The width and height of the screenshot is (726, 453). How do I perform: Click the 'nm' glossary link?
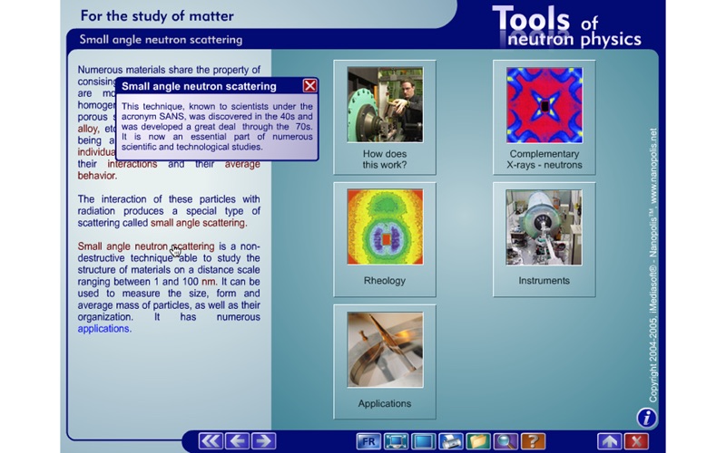[x=209, y=282]
